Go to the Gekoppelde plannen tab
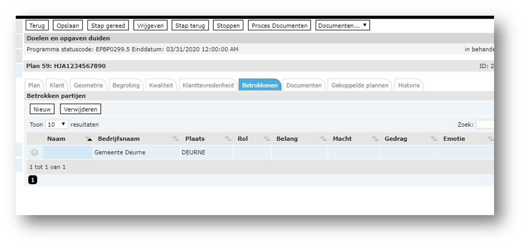The height and width of the screenshot is (247, 526). coord(360,85)
